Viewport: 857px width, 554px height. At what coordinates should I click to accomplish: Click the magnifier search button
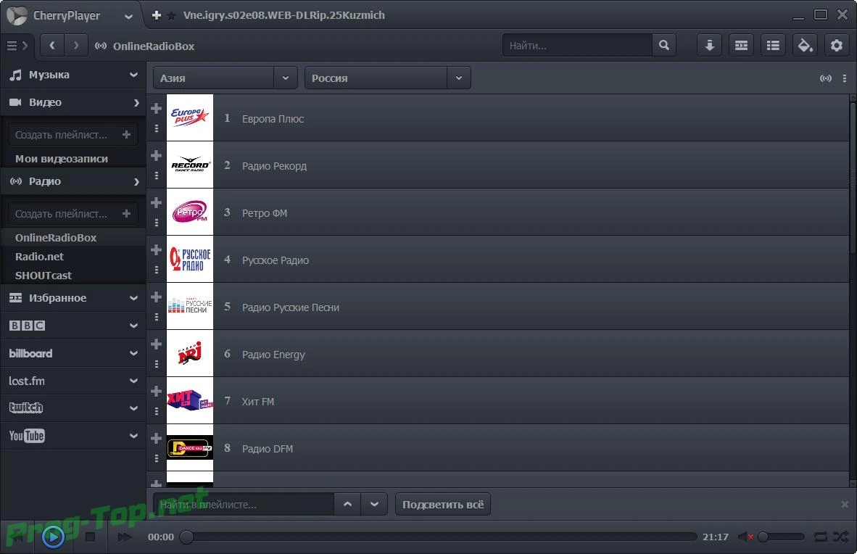[x=664, y=46]
